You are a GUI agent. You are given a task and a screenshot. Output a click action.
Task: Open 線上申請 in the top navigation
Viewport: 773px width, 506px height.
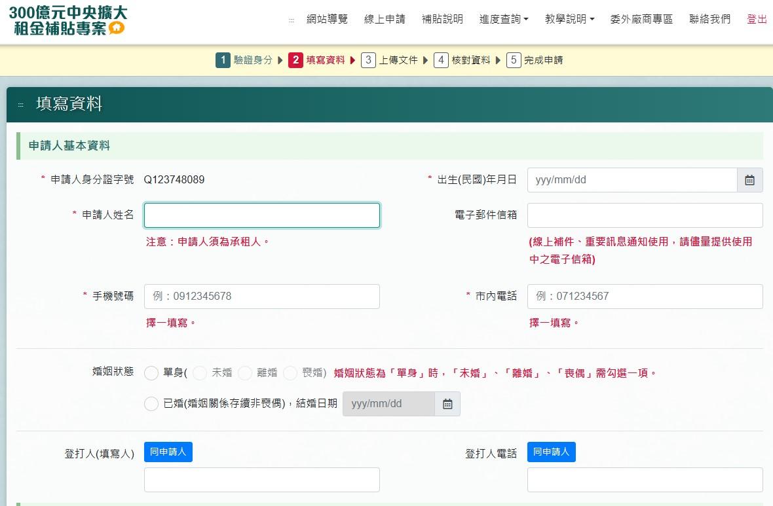(385, 19)
